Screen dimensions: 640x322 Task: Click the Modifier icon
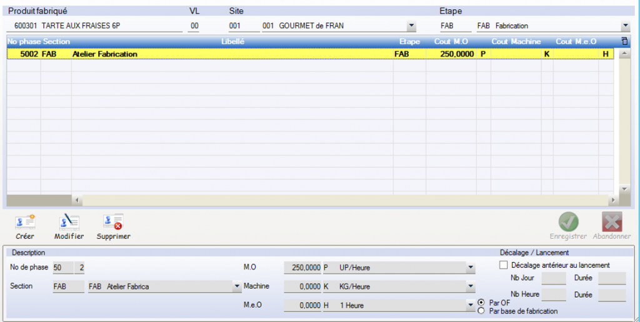click(69, 223)
